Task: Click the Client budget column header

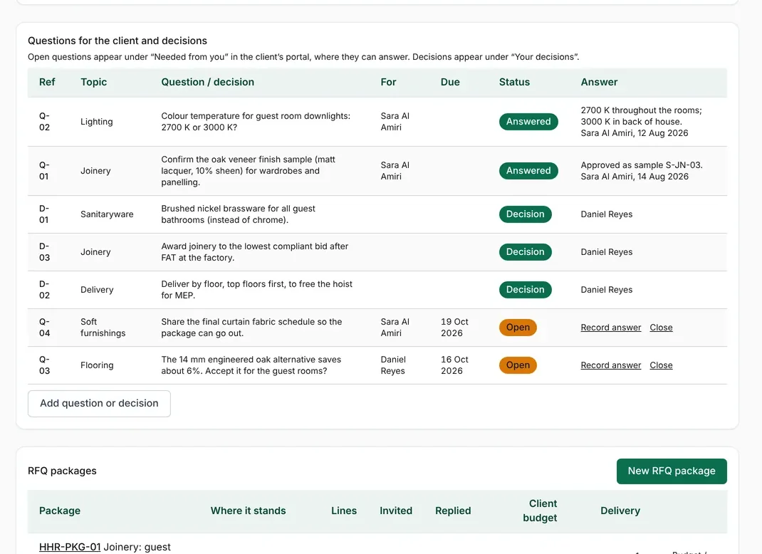Action: (540, 511)
